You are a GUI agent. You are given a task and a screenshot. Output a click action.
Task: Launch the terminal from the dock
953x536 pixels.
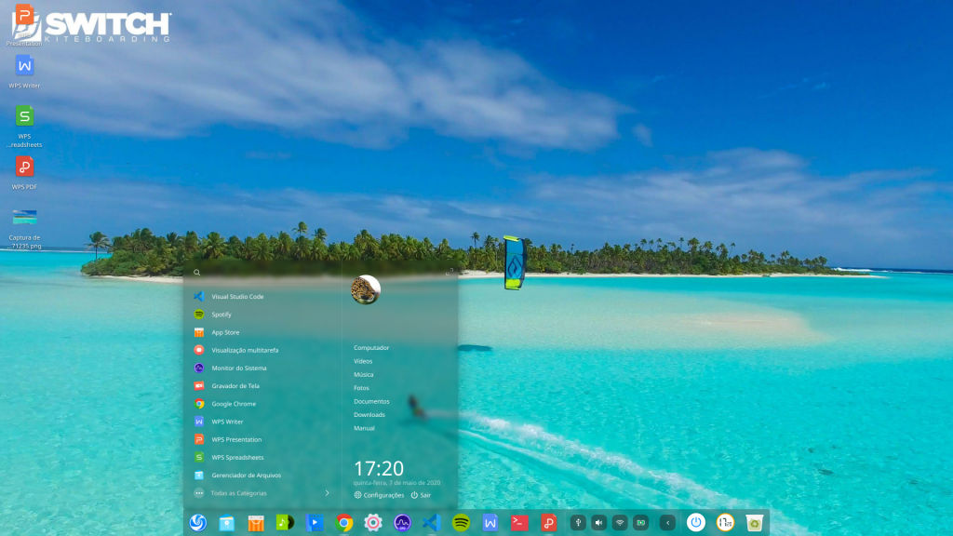pos(519,523)
